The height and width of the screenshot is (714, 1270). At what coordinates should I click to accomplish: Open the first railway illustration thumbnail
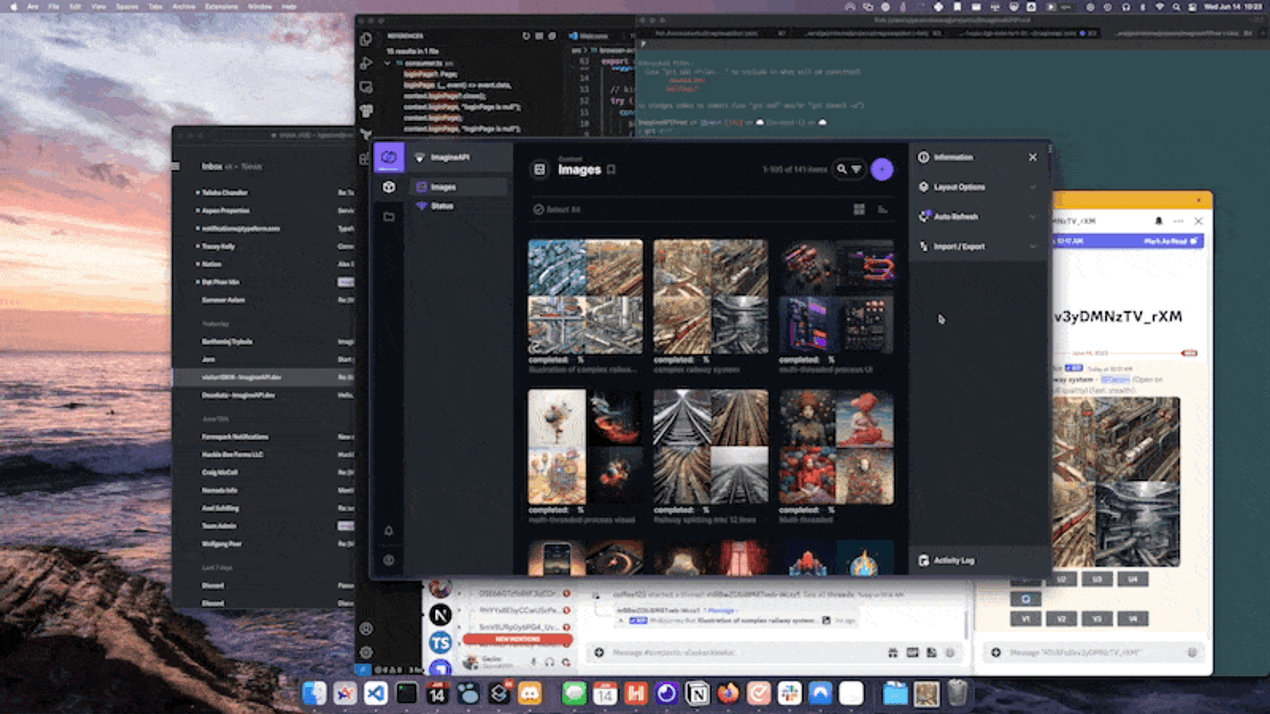click(585, 296)
